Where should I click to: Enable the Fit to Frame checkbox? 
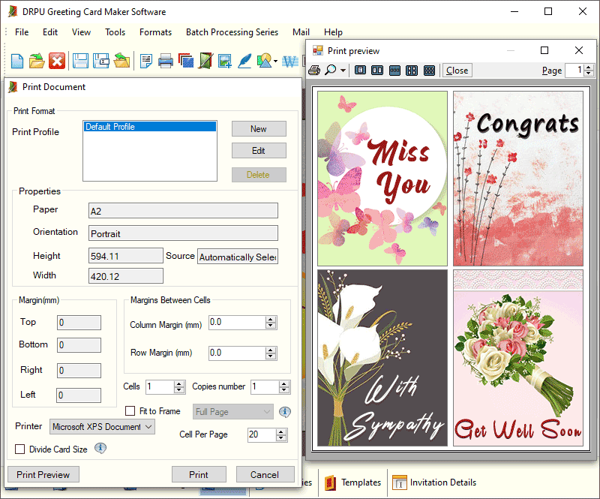[130, 411]
